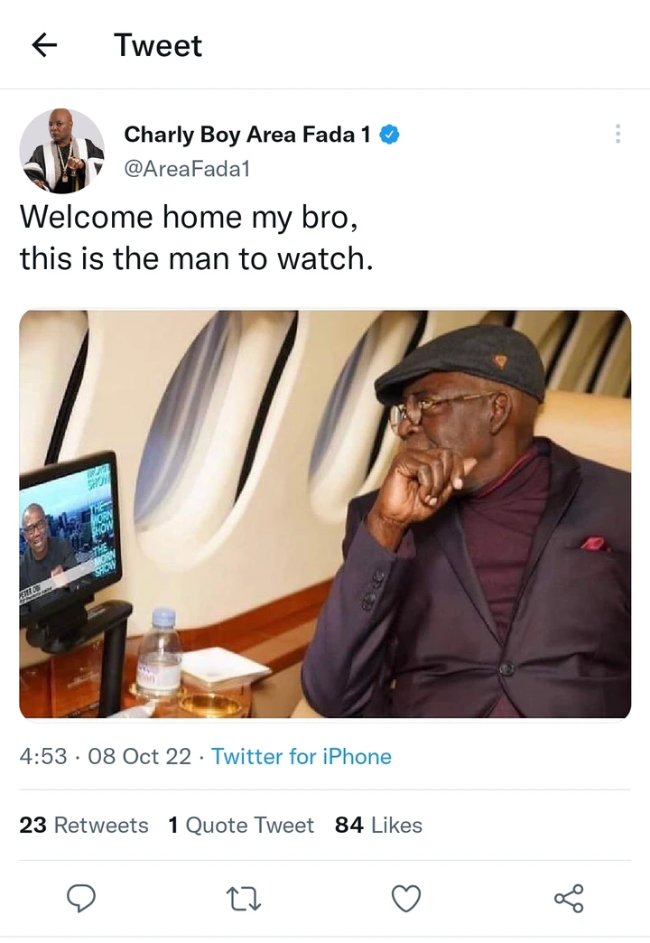650x943 pixels.
Task: Click the reply speech bubble icon
Action: (83, 898)
